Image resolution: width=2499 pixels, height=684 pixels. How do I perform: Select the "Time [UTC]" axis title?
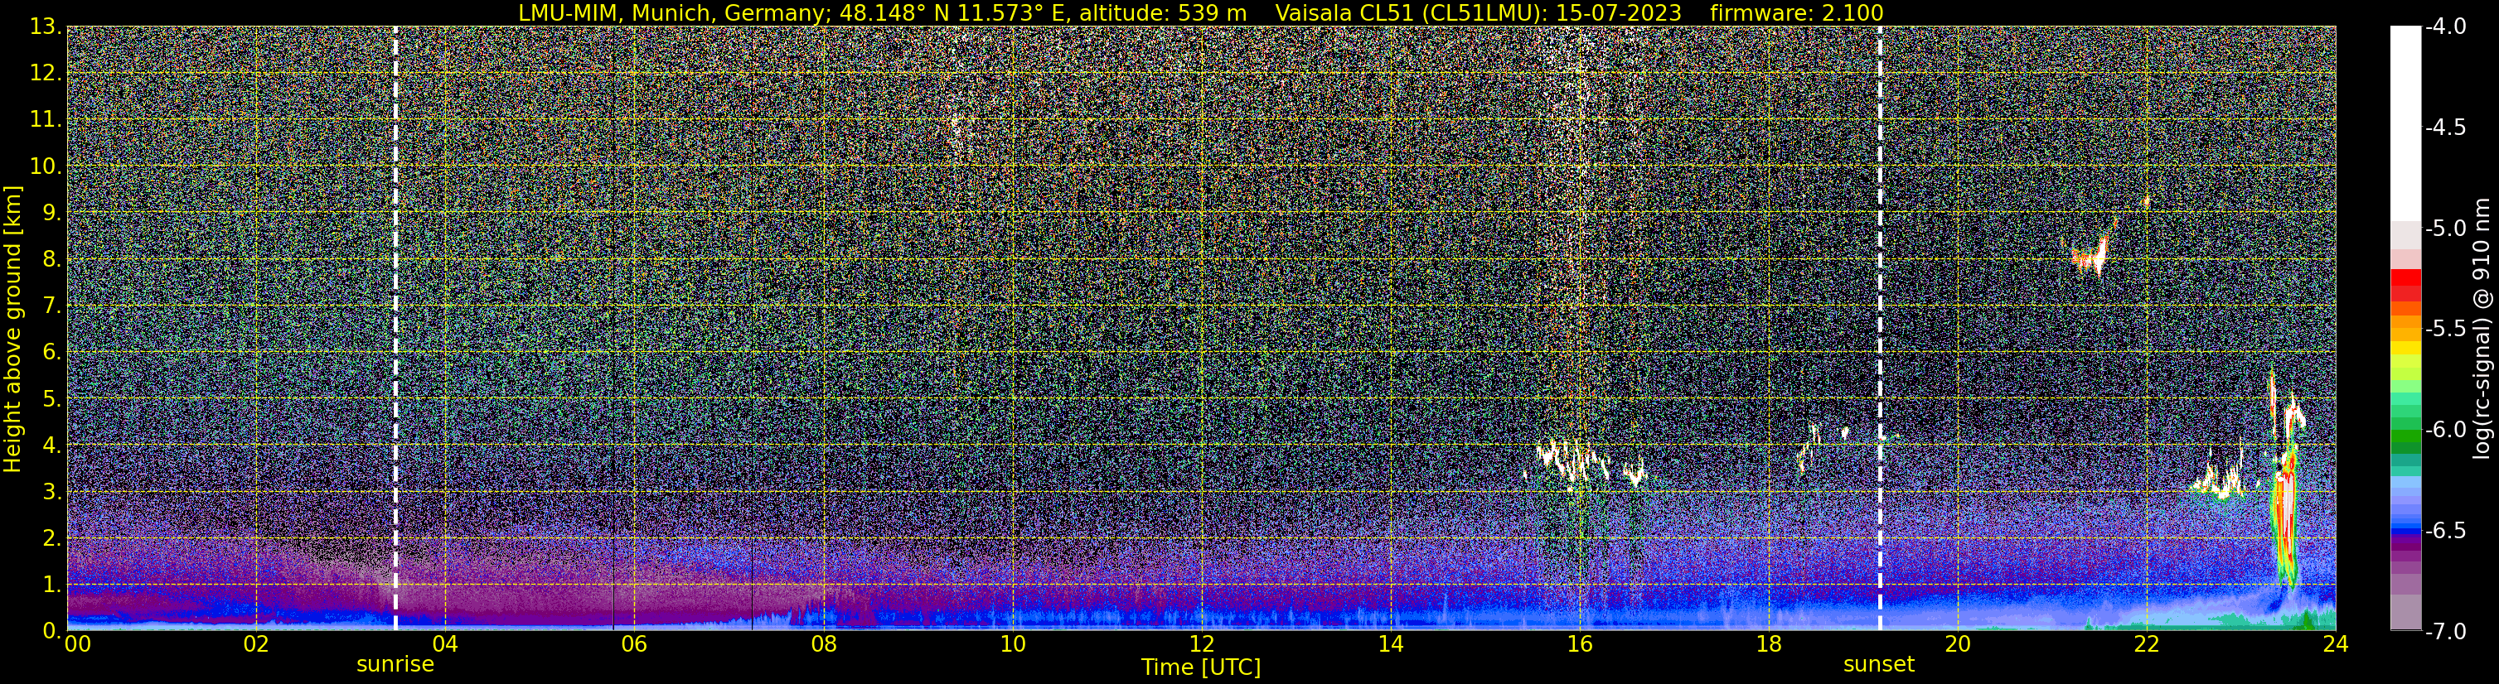click(x=1201, y=667)
